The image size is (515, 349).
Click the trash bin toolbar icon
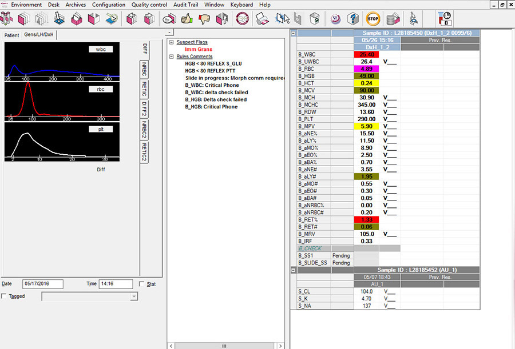[314, 19]
